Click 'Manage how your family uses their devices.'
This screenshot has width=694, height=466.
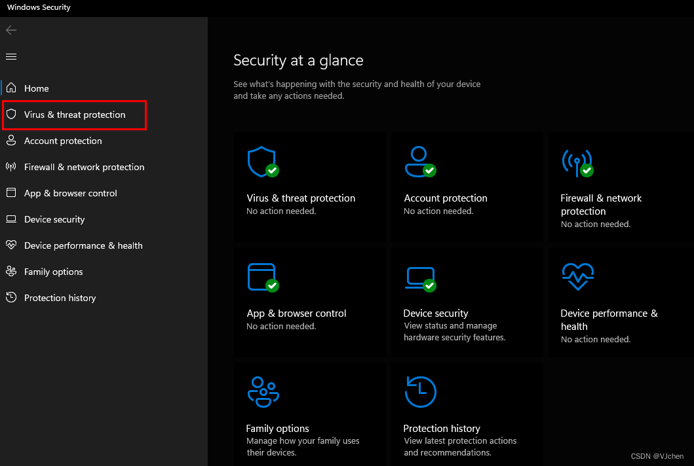click(303, 446)
